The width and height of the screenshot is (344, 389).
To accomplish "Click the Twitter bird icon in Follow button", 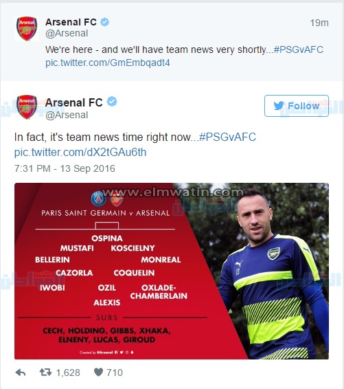I will 279,106.
